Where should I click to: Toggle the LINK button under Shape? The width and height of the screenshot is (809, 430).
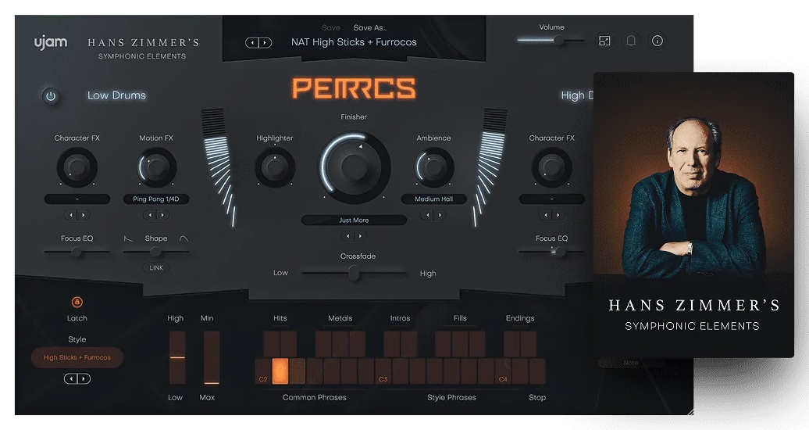156,267
